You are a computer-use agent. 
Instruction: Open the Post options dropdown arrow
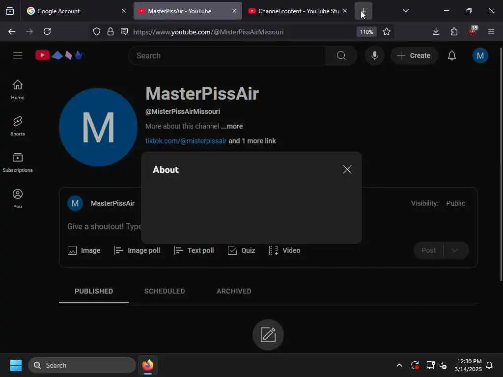point(455,250)
